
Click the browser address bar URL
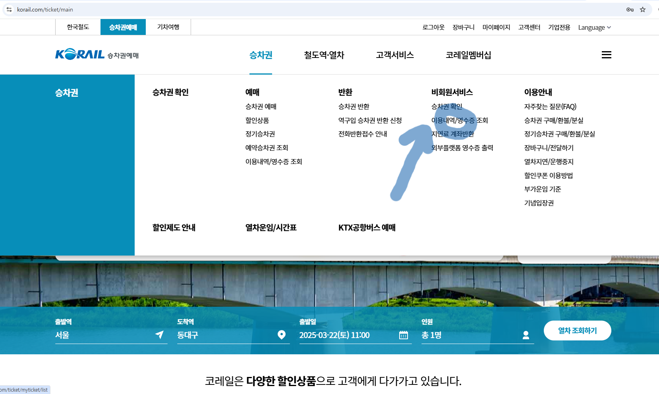pos(45,10)
